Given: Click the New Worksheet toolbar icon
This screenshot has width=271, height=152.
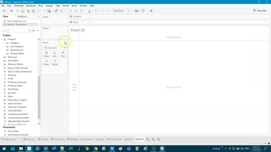Looking at the screenshot, I should [x=49, y=11].
